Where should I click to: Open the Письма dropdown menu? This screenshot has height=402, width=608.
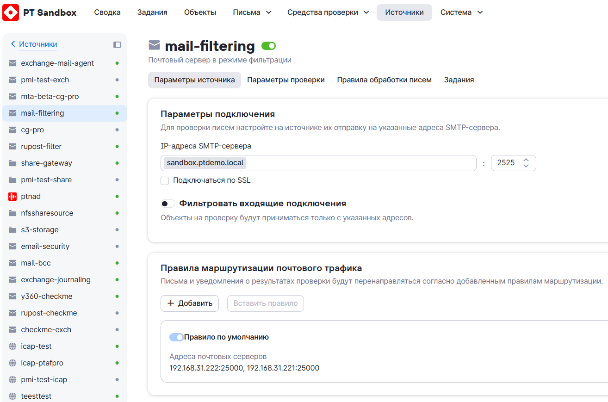tap(252, 12)
